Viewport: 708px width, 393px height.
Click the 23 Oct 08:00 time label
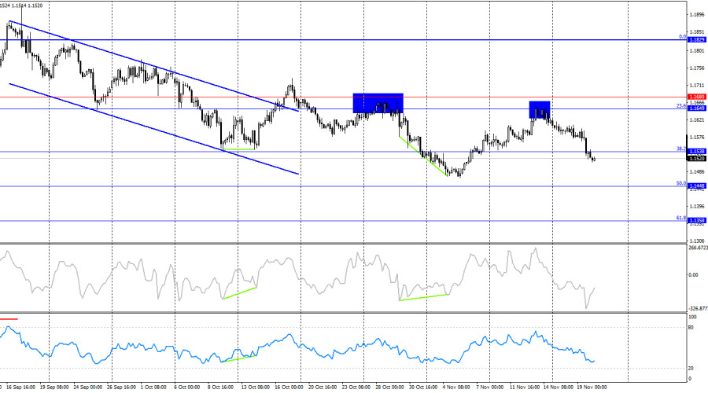pyautogui.click(x=356, y=387)
